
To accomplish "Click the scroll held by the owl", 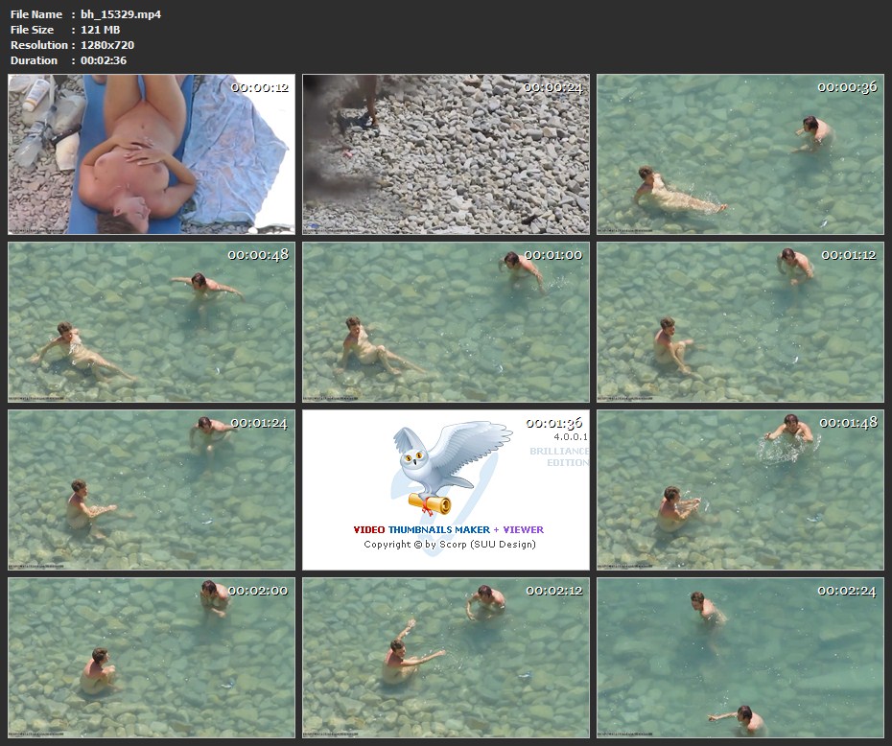I will pyautogui.click(x=429, y=502).
